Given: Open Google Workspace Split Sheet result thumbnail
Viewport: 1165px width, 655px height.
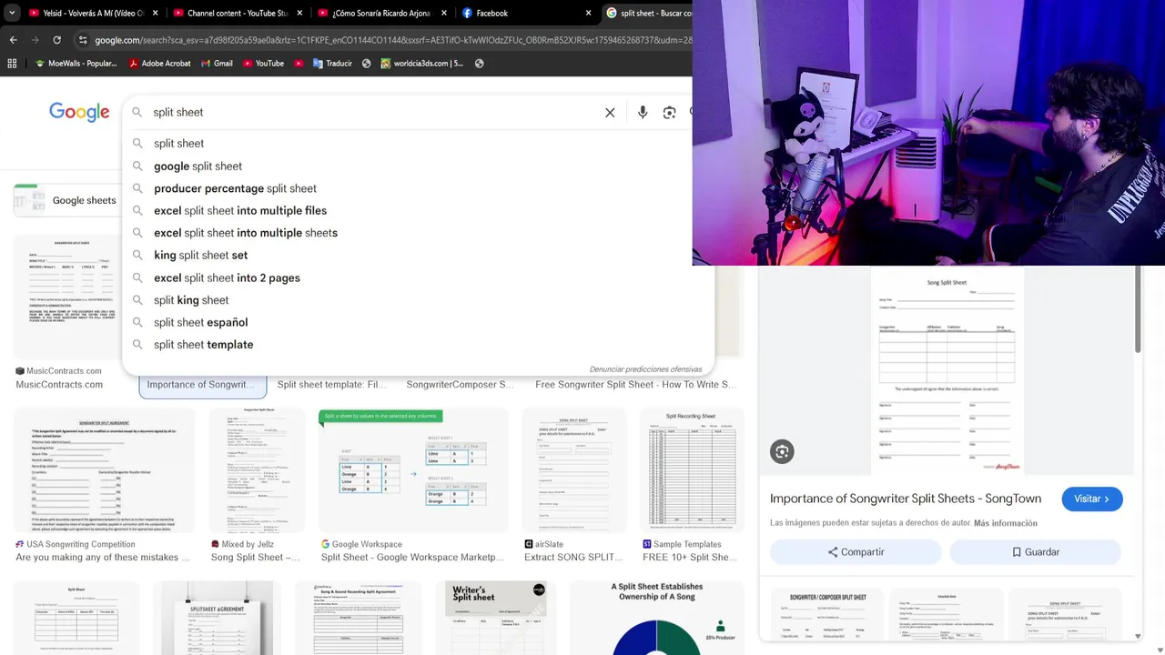Looking at the screenshot, I should (x=413, y=470).
